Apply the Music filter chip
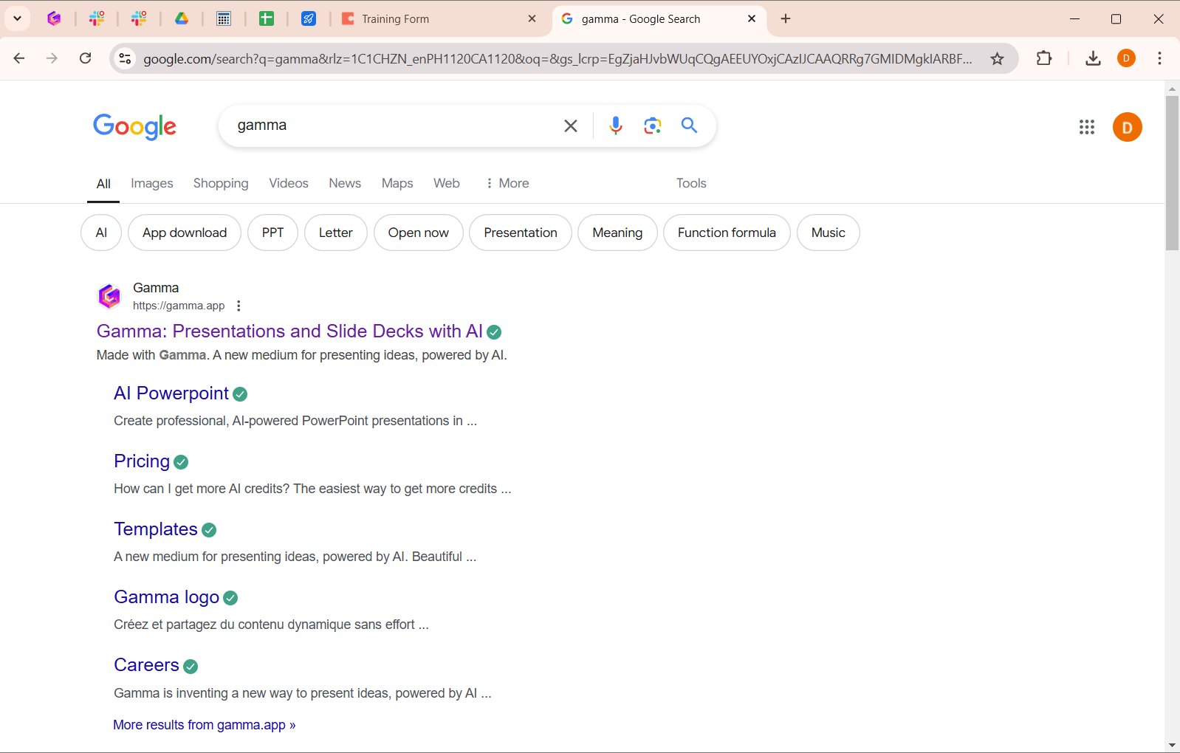The image size is (1180, 753). 829,233
